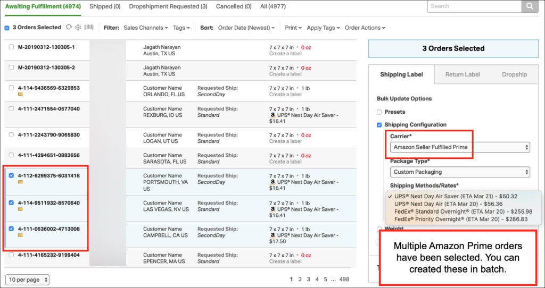545x288 pixels.
Task: Click the 3 Orders Selected header banner
Action: [453, 48]
